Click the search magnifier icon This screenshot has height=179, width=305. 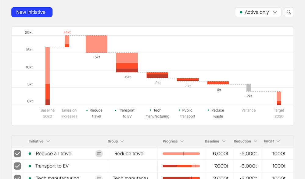point(289,12)
